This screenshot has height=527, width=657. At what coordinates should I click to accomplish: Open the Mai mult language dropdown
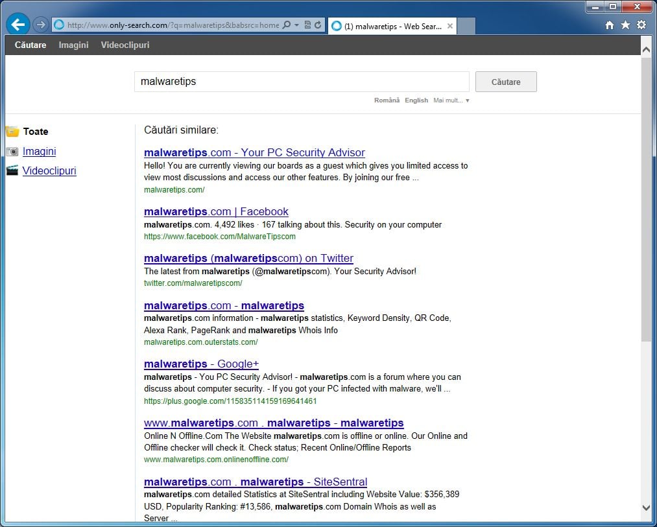[449, 100]
